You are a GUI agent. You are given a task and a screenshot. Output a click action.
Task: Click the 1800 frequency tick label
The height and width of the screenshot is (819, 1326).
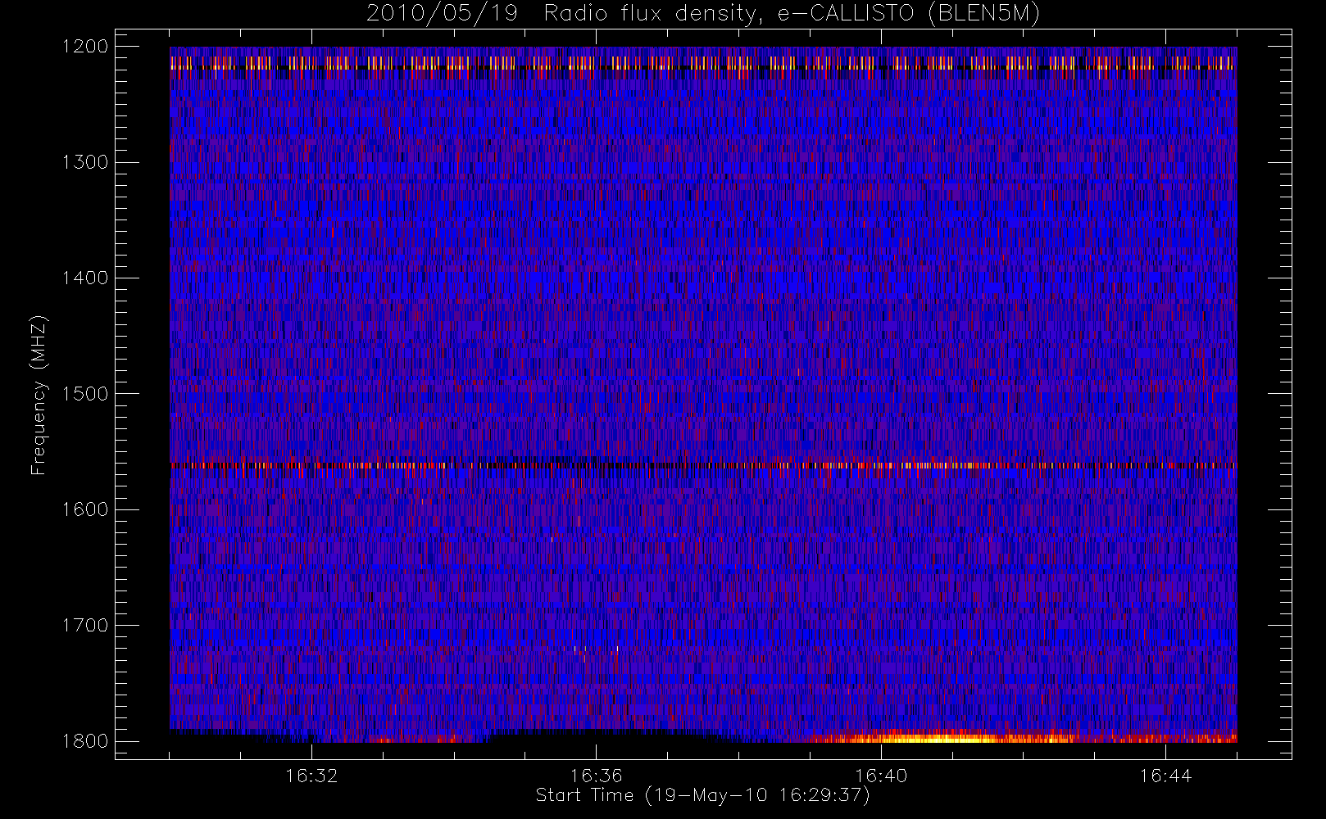coord(85,741)
